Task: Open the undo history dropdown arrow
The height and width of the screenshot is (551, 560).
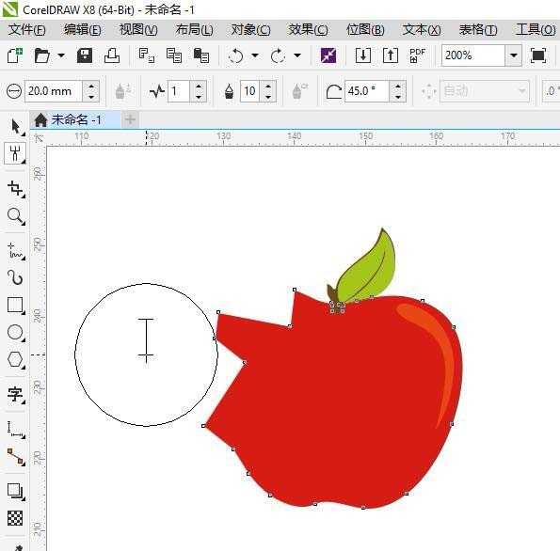Action: click(255, 55)
